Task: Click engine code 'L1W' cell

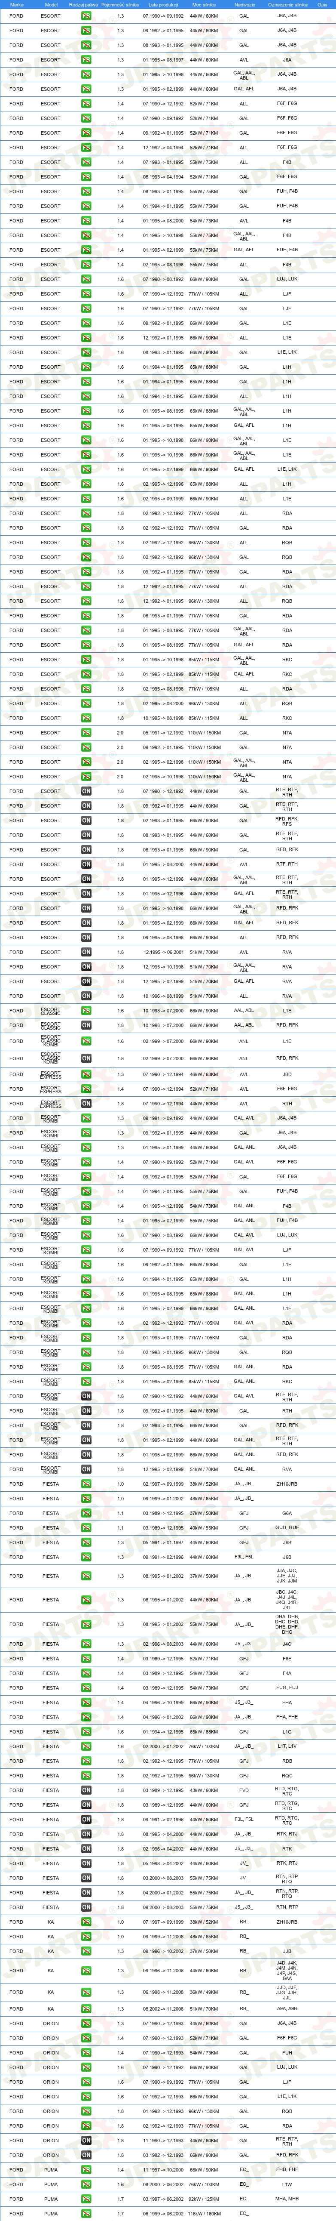Action: pos(287,2185)
